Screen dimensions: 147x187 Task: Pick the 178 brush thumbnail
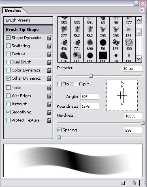pyautogui.click(x=129, y=32)
